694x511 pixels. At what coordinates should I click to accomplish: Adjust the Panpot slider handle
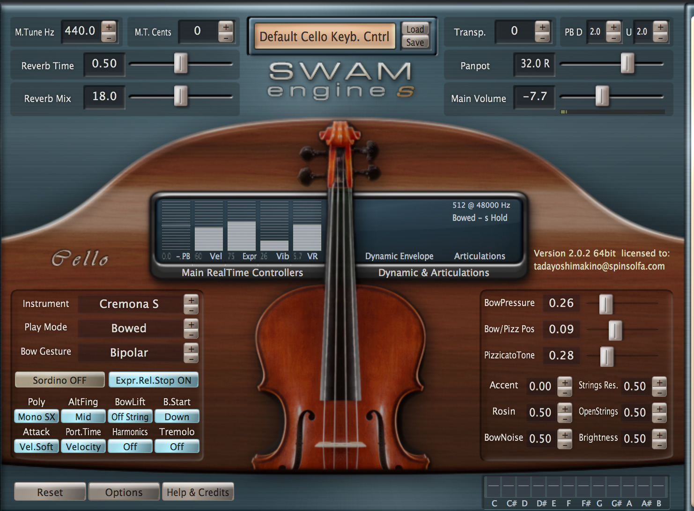tap(628, 63)
